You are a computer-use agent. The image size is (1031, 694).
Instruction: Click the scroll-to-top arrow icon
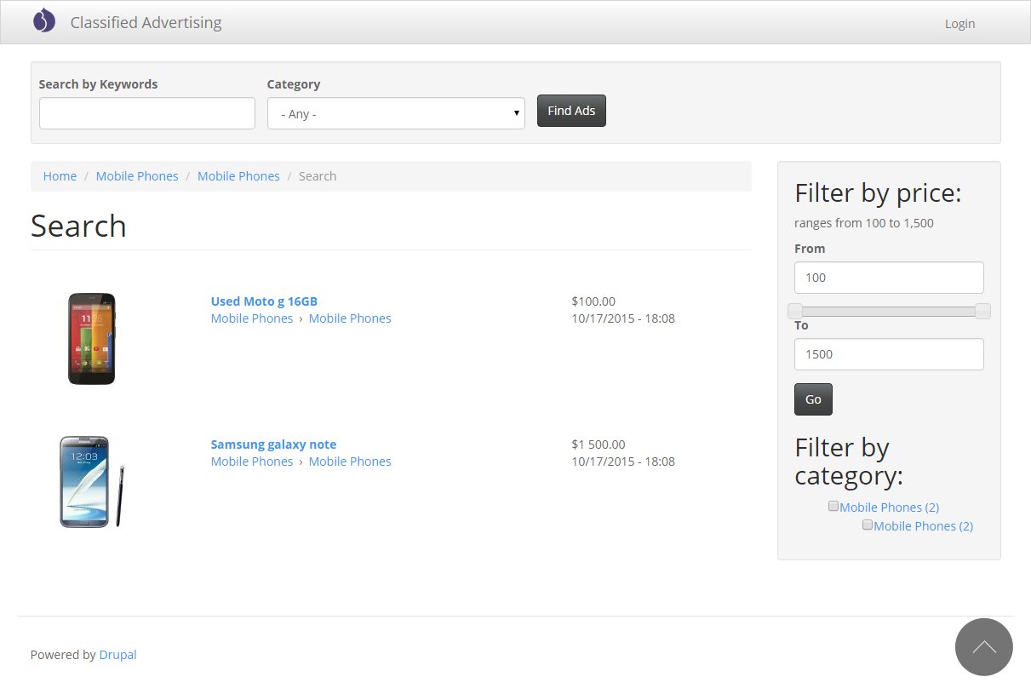(983, 647)
